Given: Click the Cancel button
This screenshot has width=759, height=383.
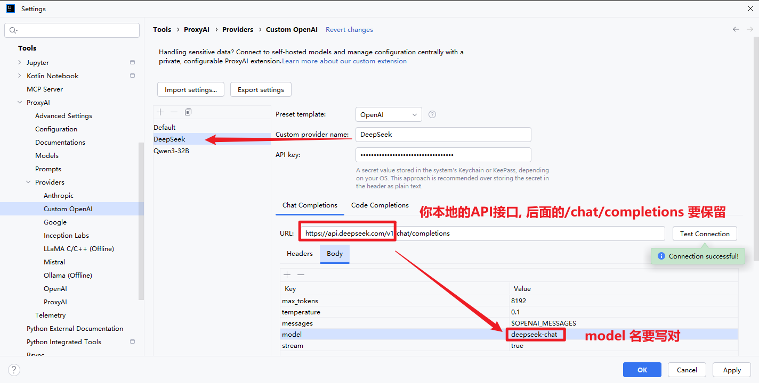Looking at the screenshot, I should (687, 370).
